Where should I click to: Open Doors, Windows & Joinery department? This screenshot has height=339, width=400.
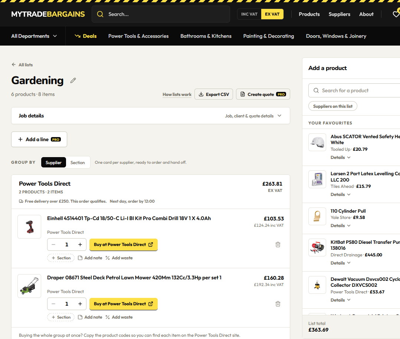336,36
